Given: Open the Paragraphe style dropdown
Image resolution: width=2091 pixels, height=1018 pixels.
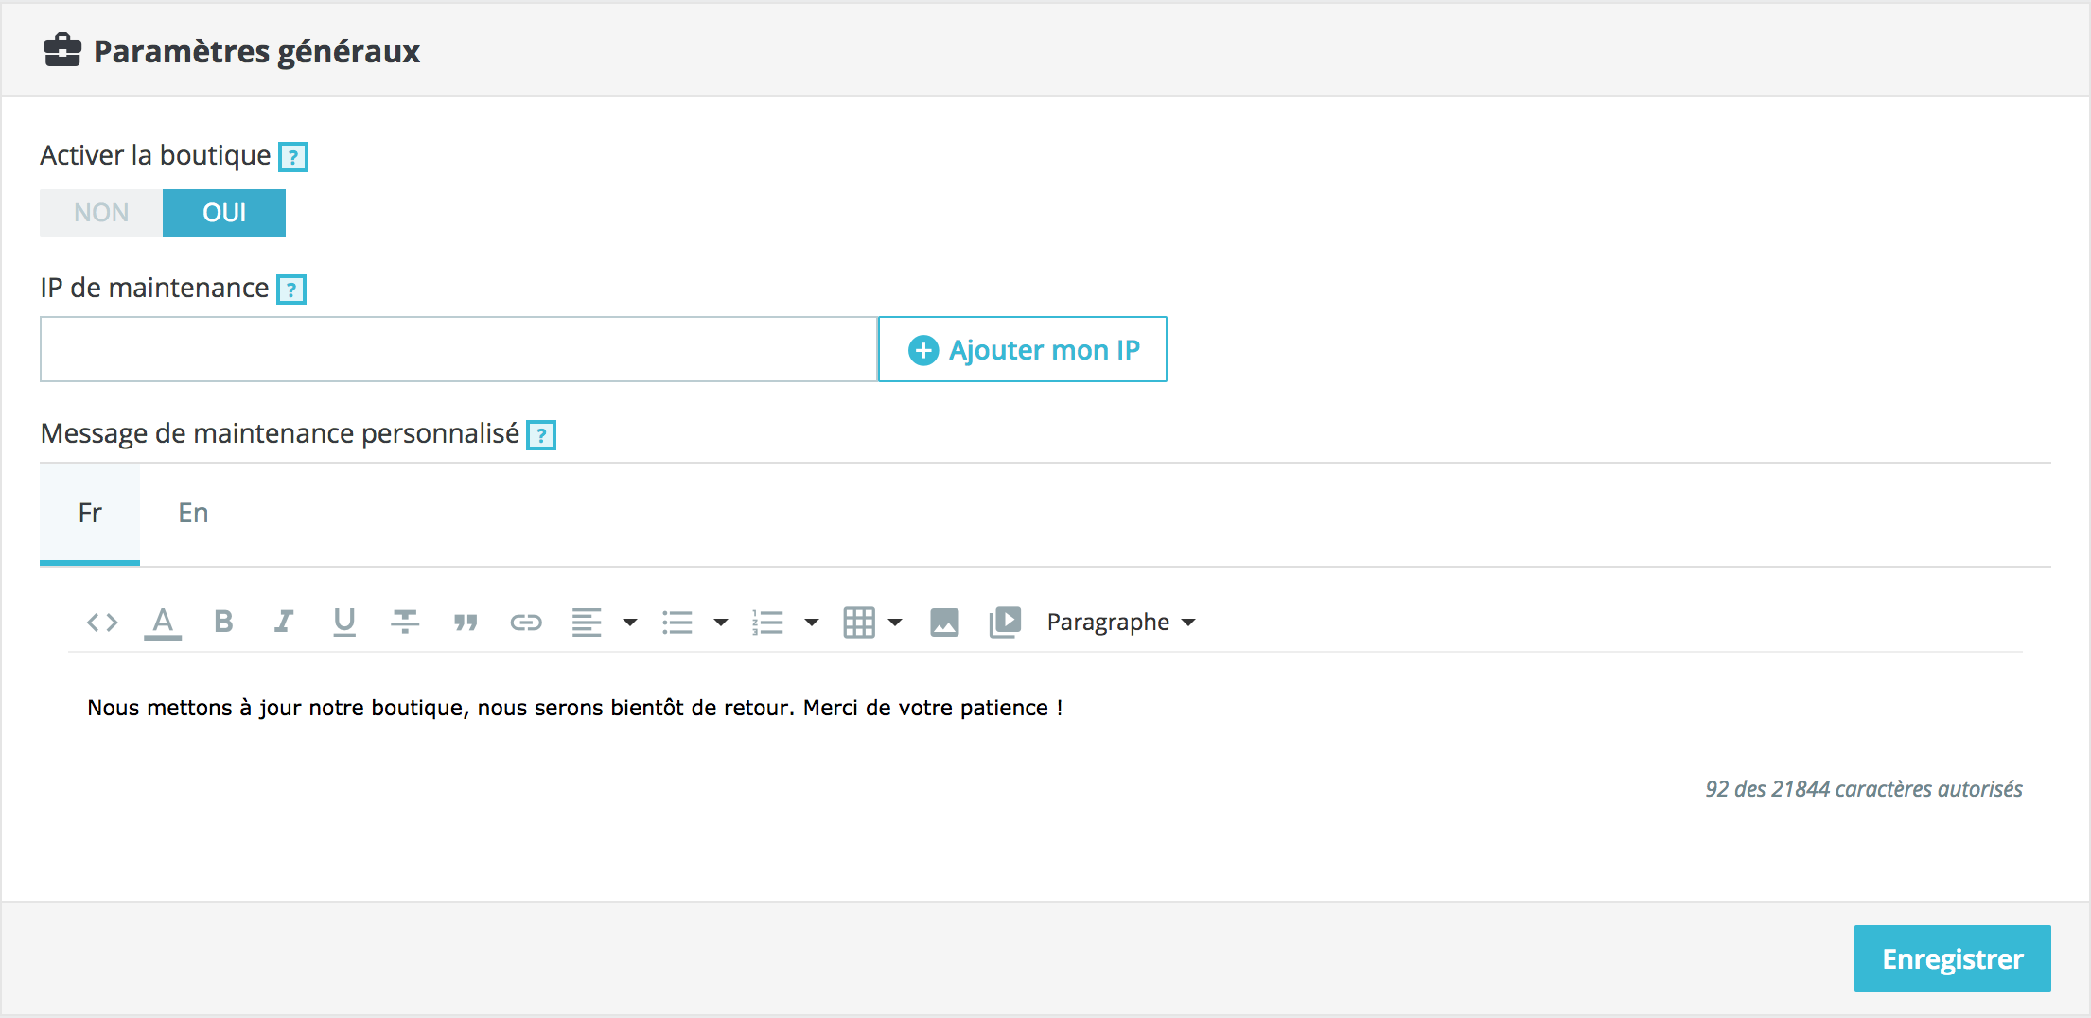Looking at the screenshot, I should click(1121, 622).
